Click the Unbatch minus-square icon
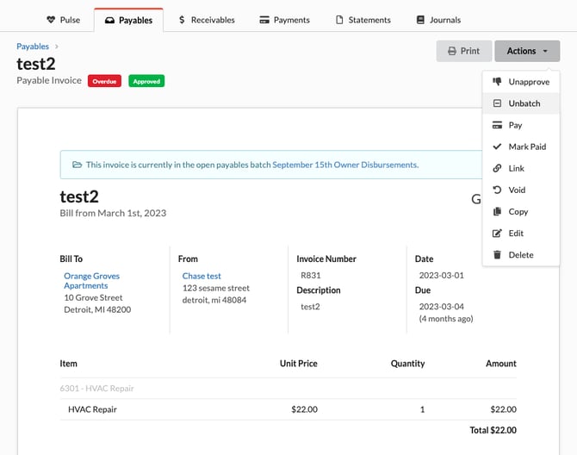 497,103
